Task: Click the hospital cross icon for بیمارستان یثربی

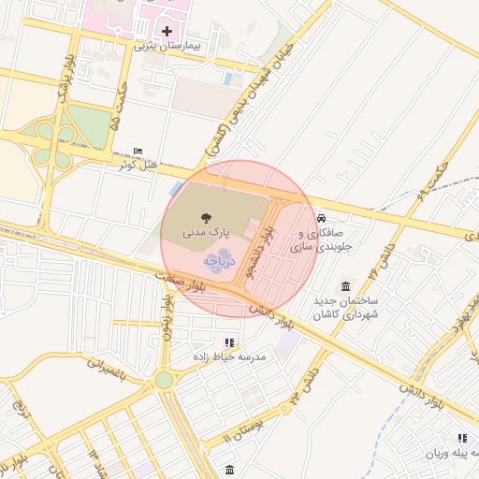Action: click(x=167, y=31)
